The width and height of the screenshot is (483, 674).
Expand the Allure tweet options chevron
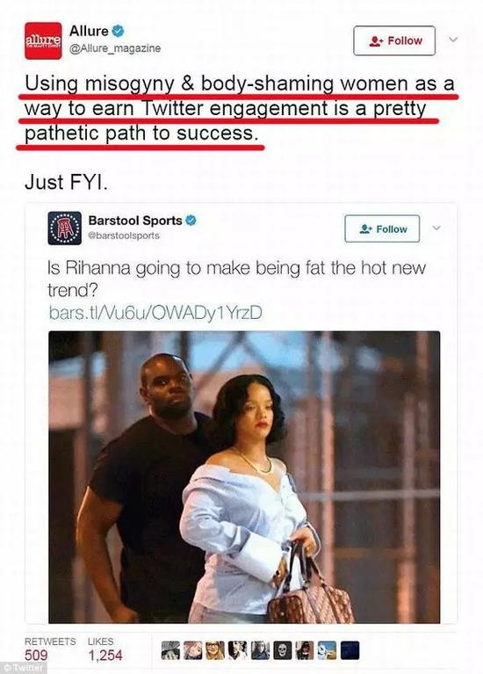[453, 40]
